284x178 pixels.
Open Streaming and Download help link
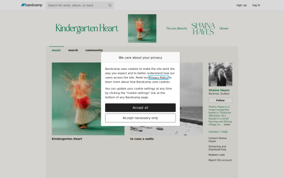[217, 148]
